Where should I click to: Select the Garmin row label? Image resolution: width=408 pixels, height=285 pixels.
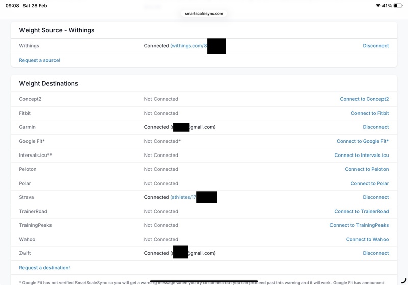coord(27,127)
